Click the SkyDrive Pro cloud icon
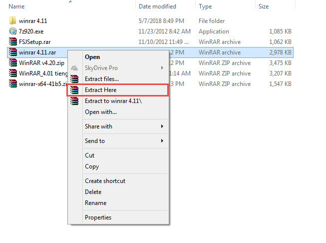The image size is (326, 243). (74, 68)
